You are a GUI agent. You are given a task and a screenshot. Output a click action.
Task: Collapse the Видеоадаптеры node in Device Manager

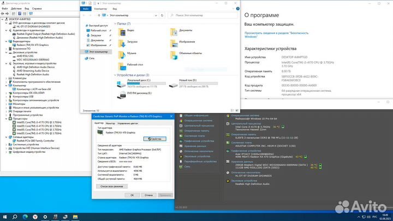(6, 41)
